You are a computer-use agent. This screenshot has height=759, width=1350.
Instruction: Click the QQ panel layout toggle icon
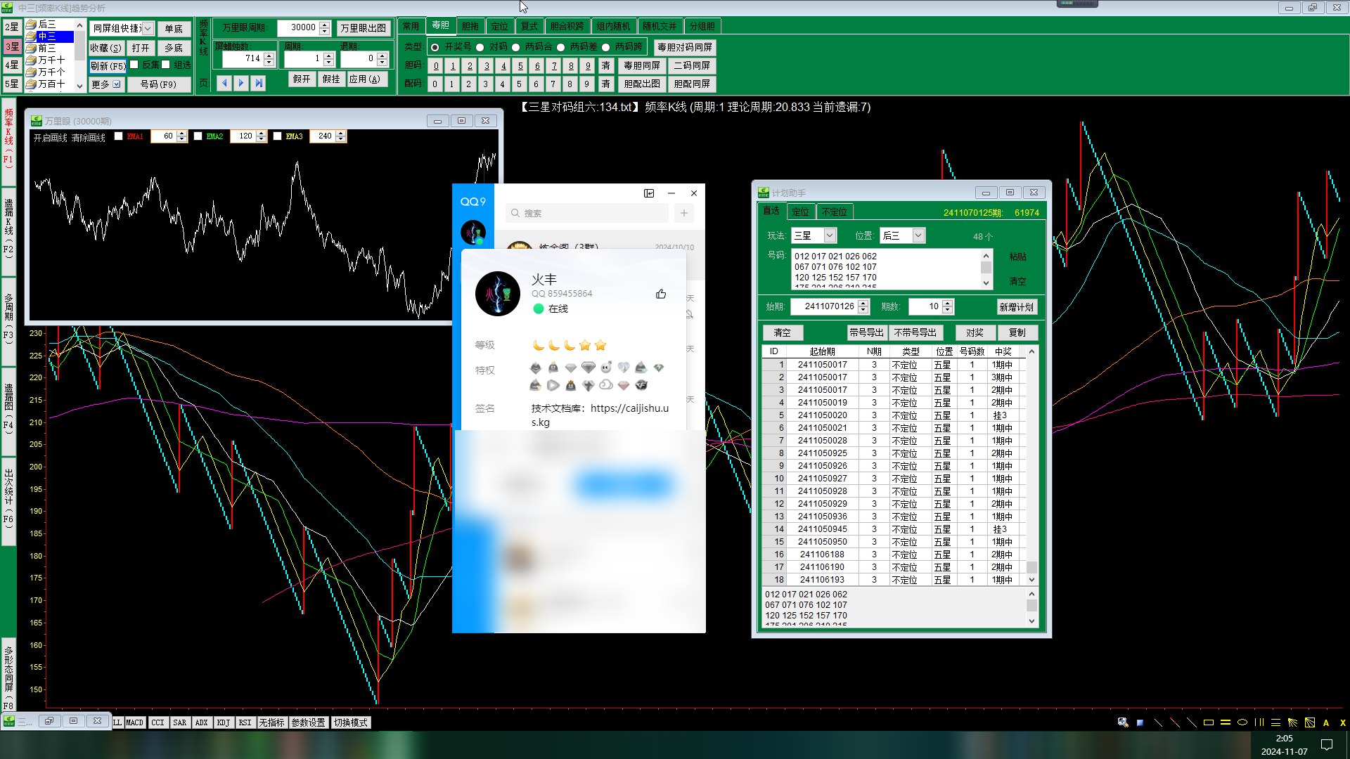tap(649, 193)
